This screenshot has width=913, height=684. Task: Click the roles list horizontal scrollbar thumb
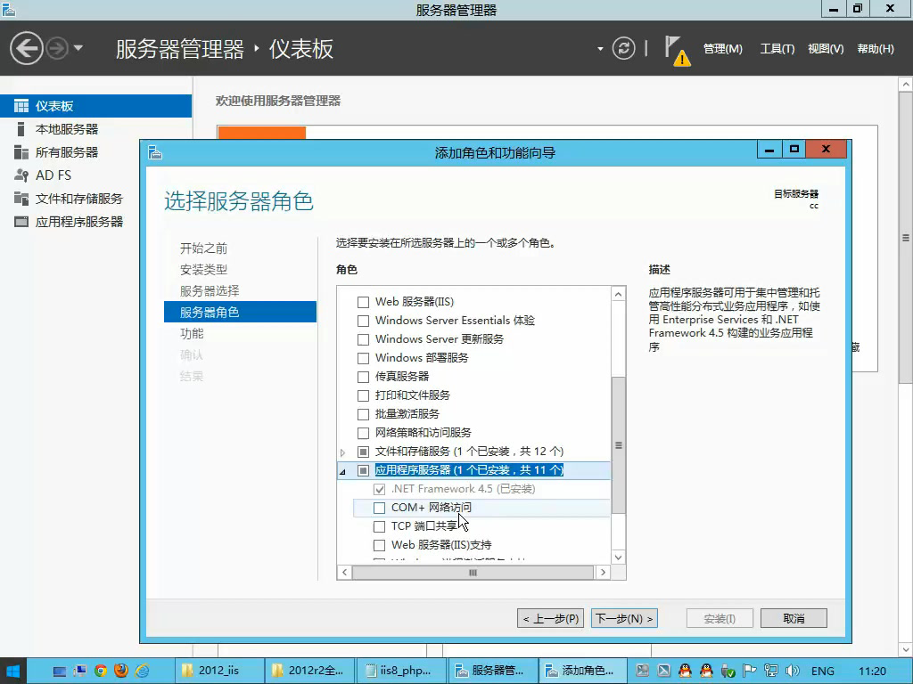point(473,573)
